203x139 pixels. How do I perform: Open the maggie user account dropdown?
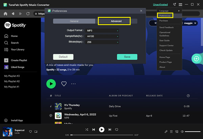point(190,23)
